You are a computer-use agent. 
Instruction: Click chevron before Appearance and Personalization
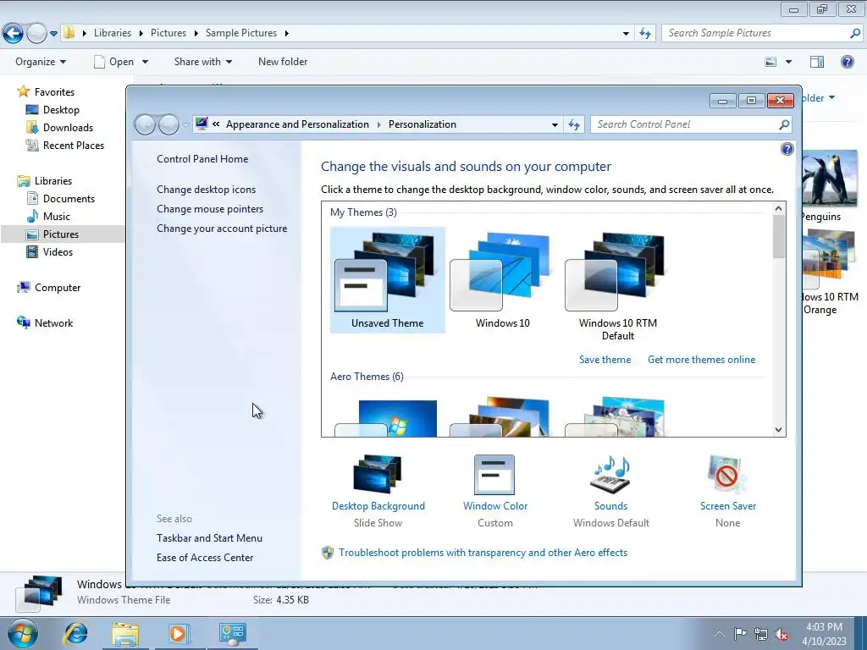(216, 124)
